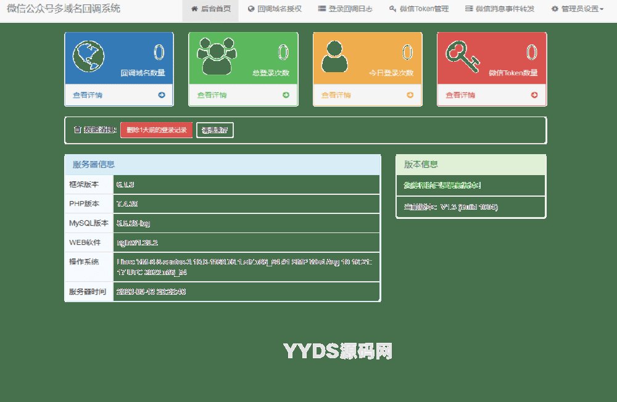Click the gear icon beside 管理员设置
Screen dimensions: 617x402
pos(555,9)
